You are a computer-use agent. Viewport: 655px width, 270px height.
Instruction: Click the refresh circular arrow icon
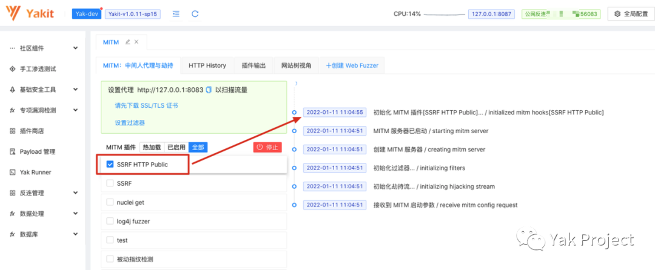point(195,14)
